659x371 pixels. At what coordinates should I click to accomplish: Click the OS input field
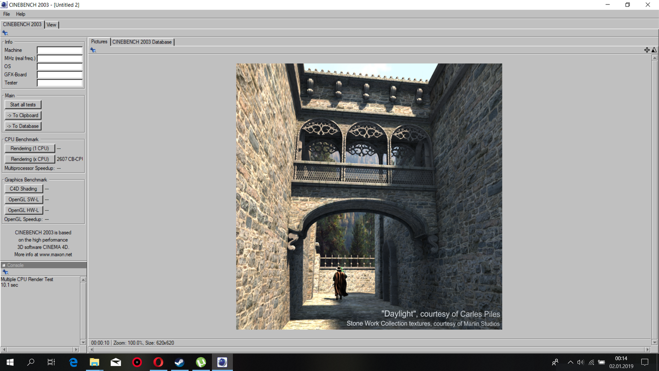pyautogui.click(x=60, y=67)
